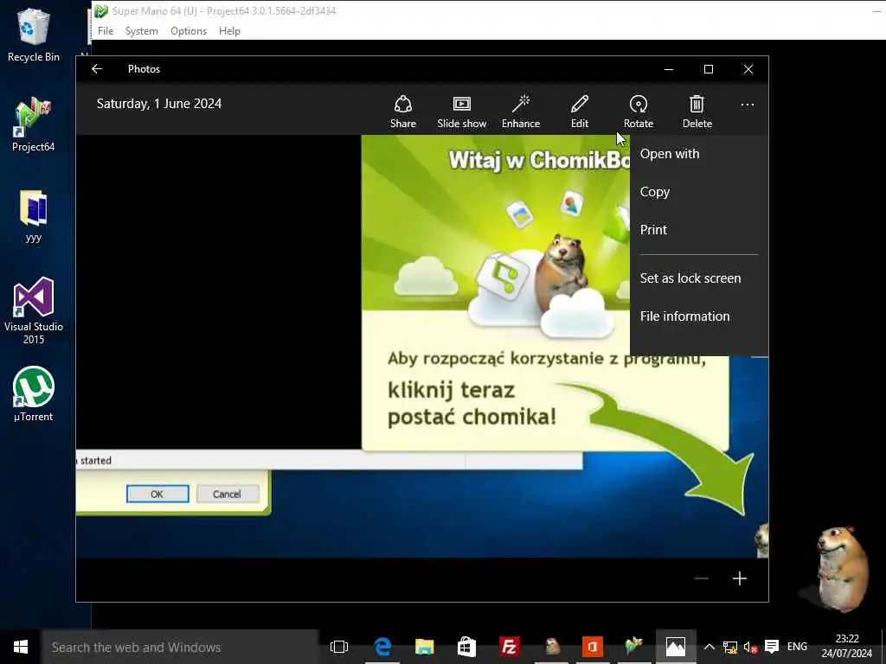Open Recycle Bin on the desktop
Viewport: 886px width, 664px height.
34,35
